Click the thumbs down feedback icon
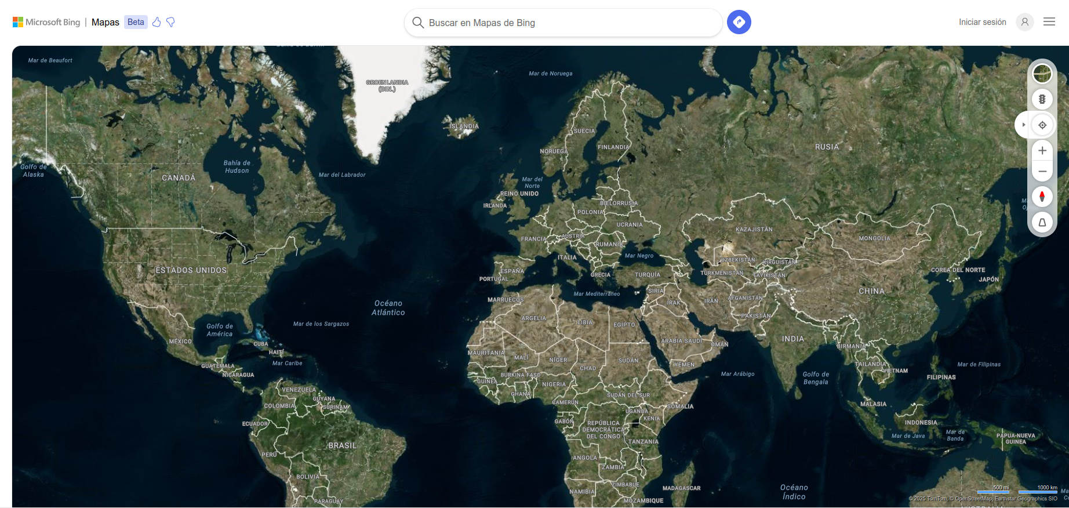 coord(170,22)
